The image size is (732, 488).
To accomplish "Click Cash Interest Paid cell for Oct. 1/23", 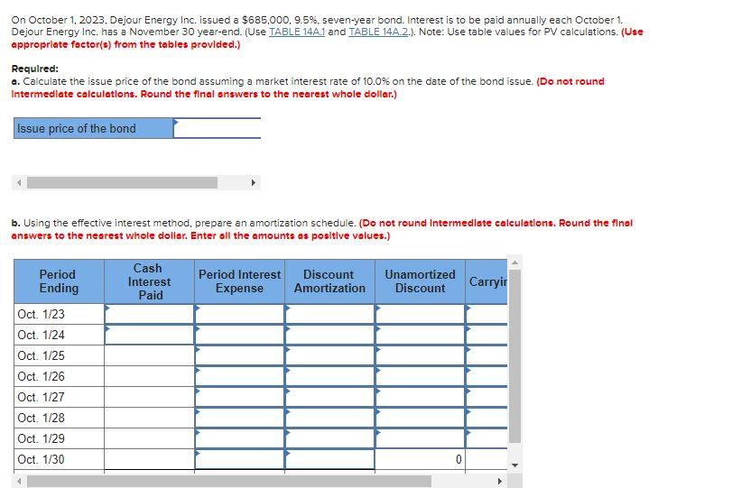I will click(x=150, y=314).
